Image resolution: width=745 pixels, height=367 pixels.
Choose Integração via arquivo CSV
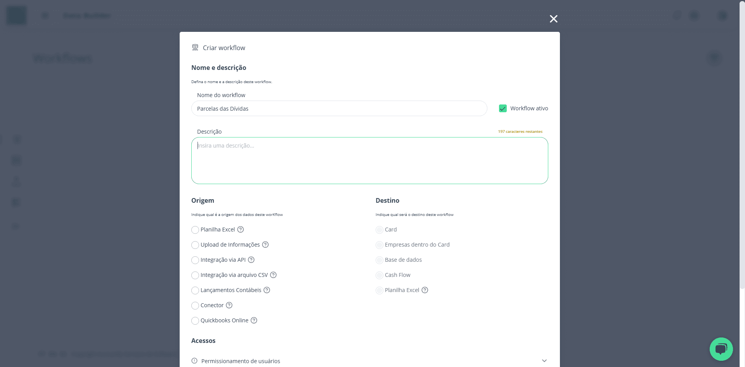[195, 275]
